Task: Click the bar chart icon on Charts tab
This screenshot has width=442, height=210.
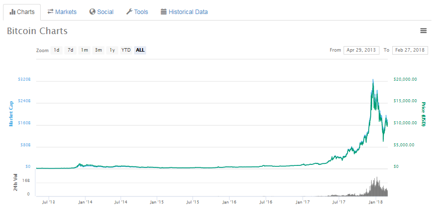Action: [13, 12]
